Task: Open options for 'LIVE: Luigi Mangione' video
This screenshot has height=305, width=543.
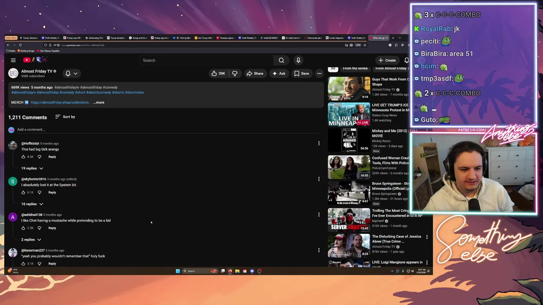Action: pyautogui.click(x=427, y=263)
